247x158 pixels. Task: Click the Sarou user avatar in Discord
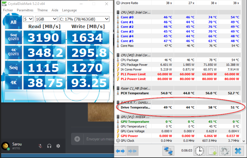[5, 146]
